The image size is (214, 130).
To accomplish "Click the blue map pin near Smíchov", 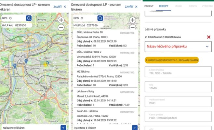I will [x=15, y=66].
